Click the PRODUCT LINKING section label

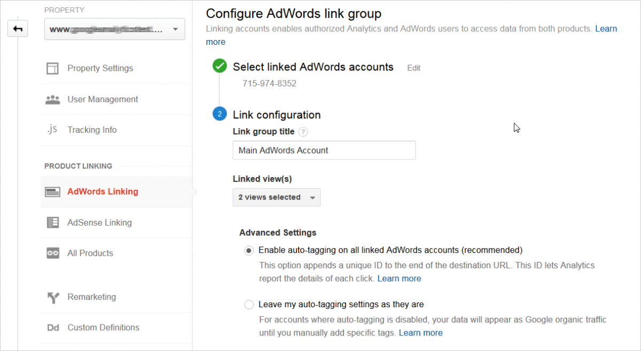point(78,166)
